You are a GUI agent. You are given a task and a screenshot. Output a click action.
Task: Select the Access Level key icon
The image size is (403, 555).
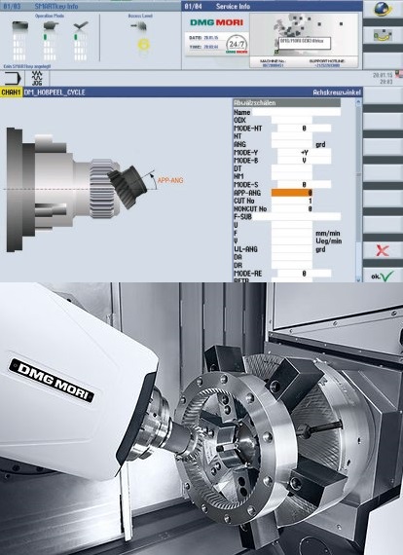click(x=139, y=26)
